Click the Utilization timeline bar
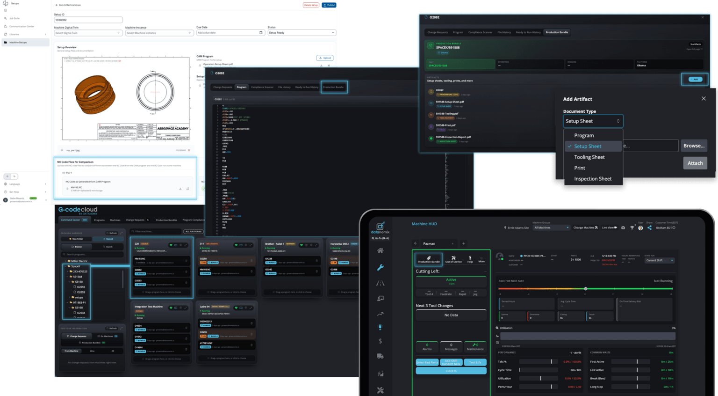718x396 pixels. point(588,336)
